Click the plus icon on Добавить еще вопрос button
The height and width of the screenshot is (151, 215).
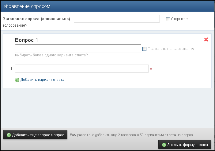point(9,135)
